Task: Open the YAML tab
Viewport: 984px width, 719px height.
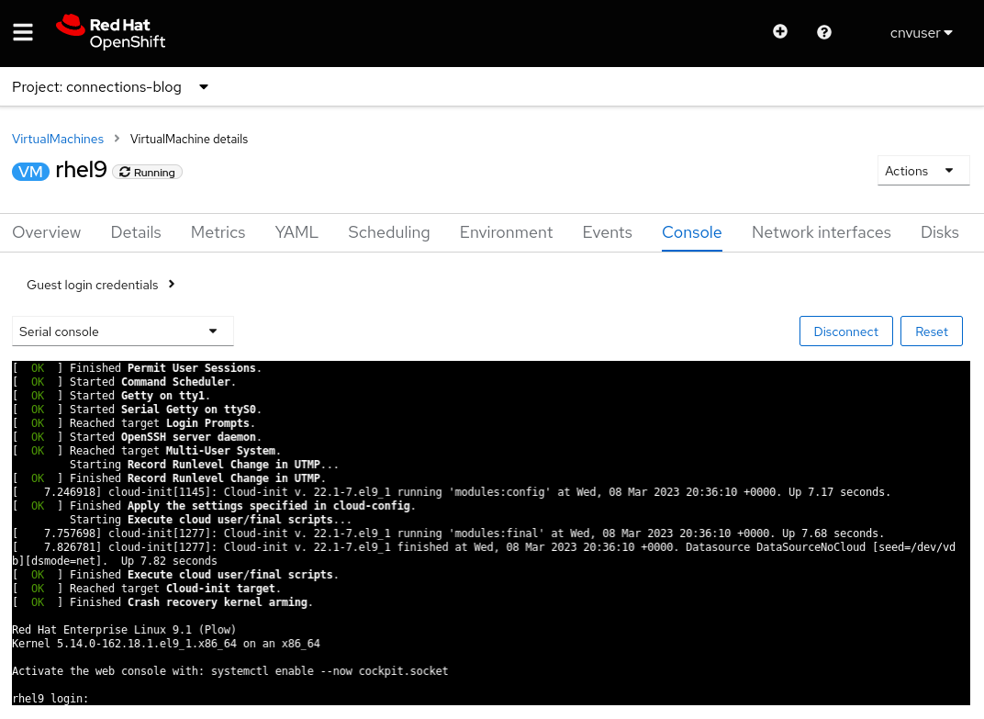Action: pyautogui.click(x=296, y=232)
